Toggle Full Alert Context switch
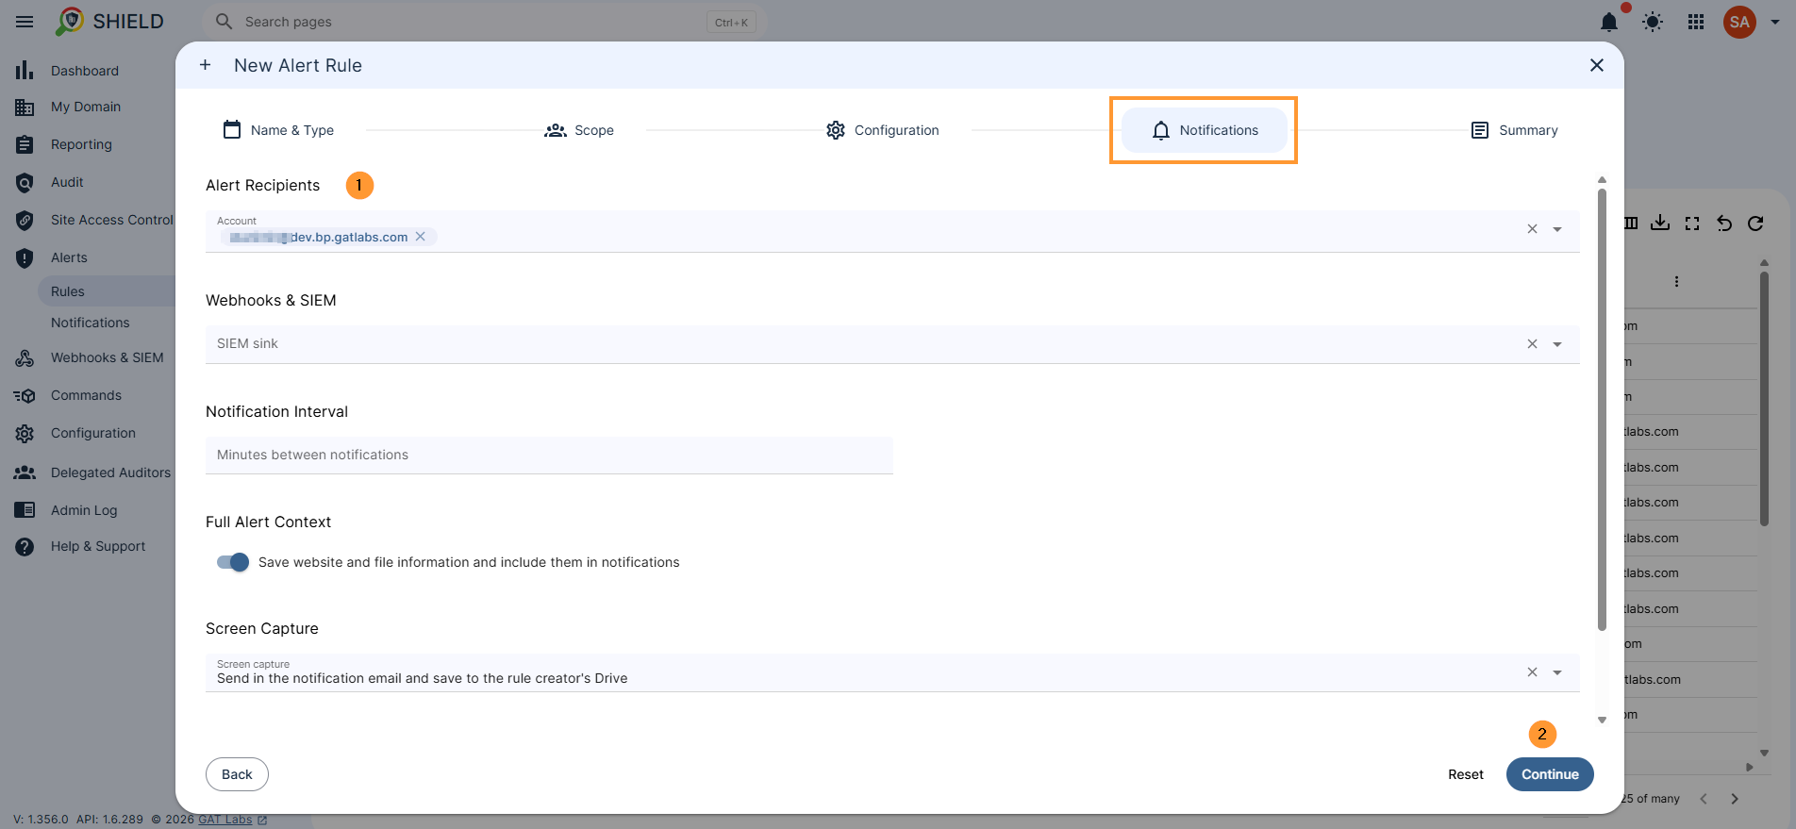 pos(233,562)
